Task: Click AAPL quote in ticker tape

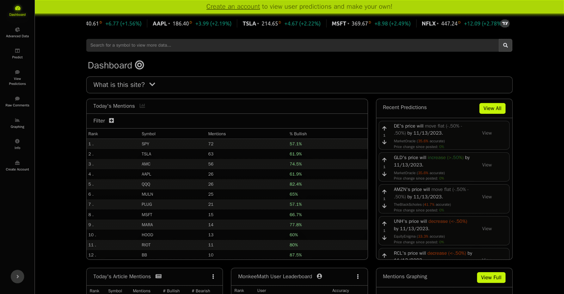Action: [x=192, y=24]
